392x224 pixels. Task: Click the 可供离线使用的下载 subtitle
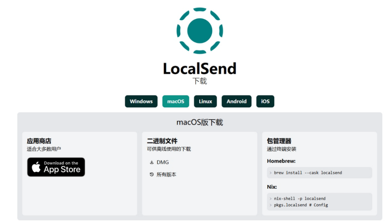click(x=169, y=149)
